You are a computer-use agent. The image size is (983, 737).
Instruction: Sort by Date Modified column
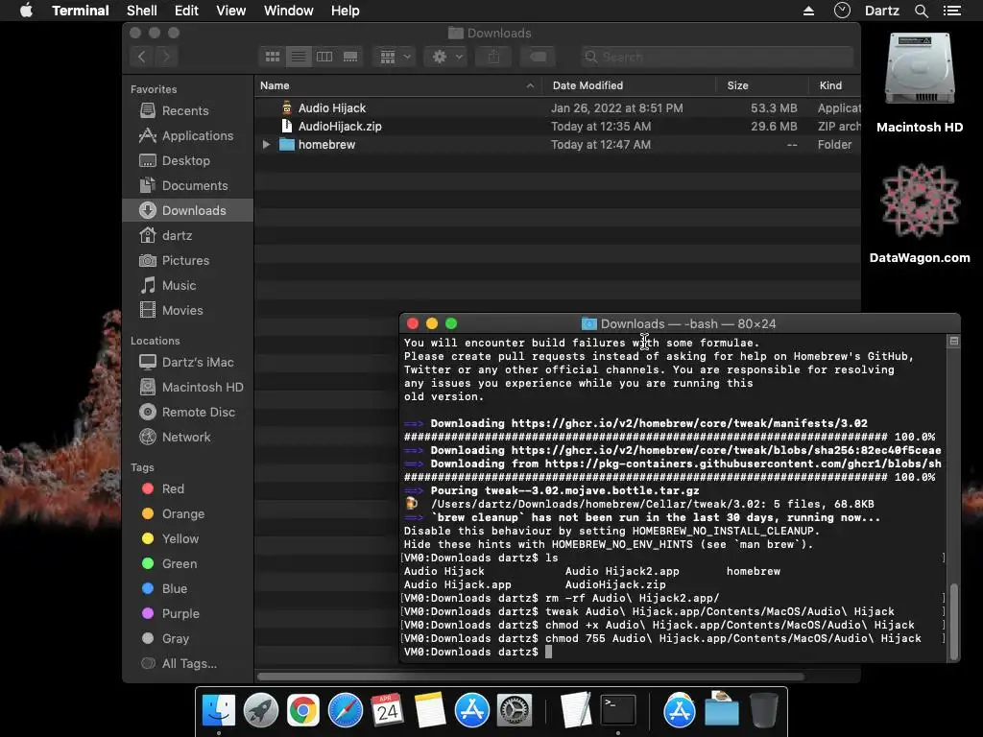[x=629, y=85]
